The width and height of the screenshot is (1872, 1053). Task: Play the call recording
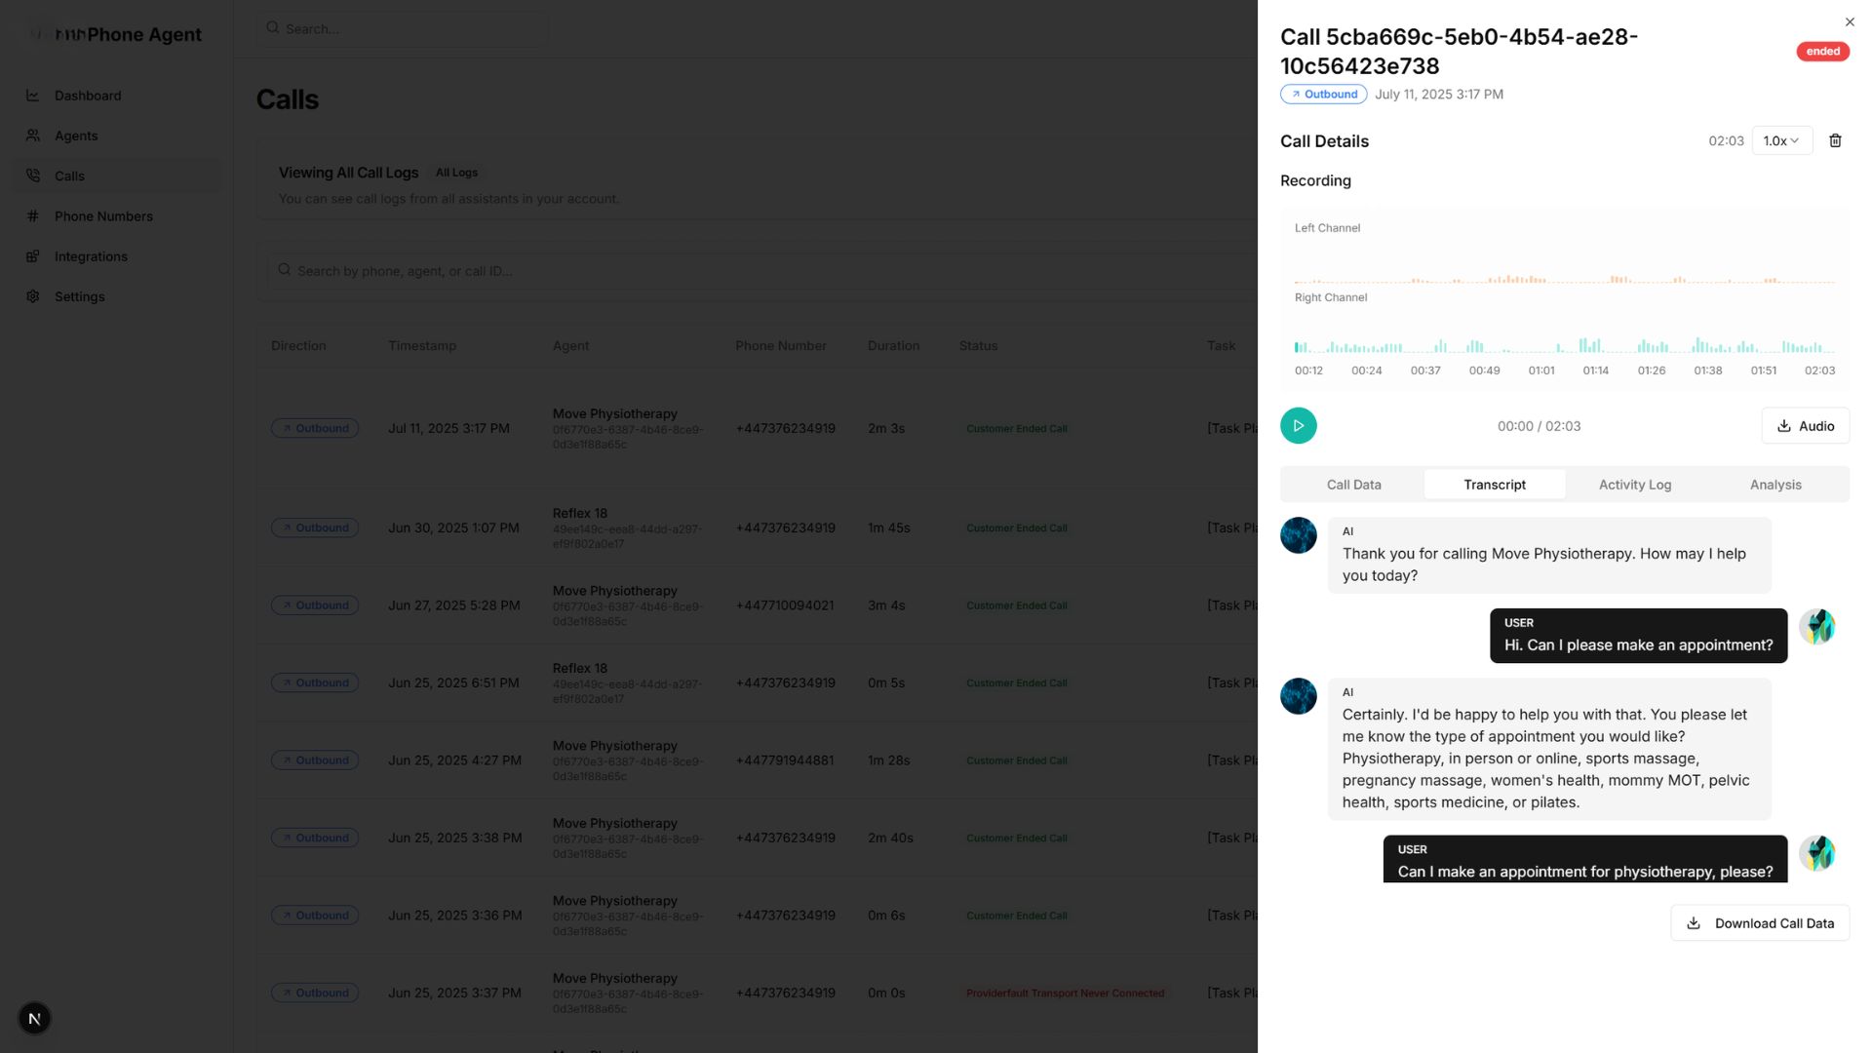pyautogui.click(x=1298, y=426)
